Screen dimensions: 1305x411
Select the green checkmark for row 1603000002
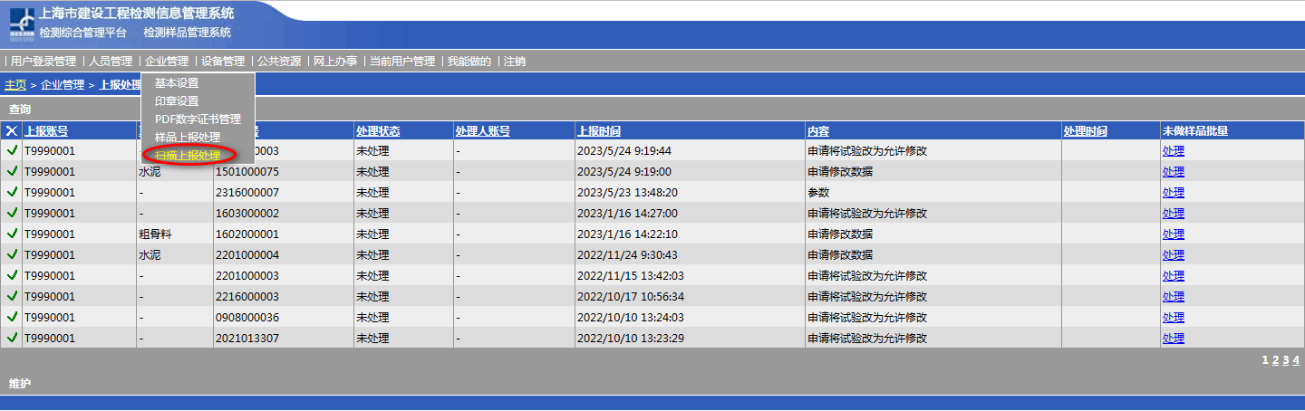coord(12,213)
